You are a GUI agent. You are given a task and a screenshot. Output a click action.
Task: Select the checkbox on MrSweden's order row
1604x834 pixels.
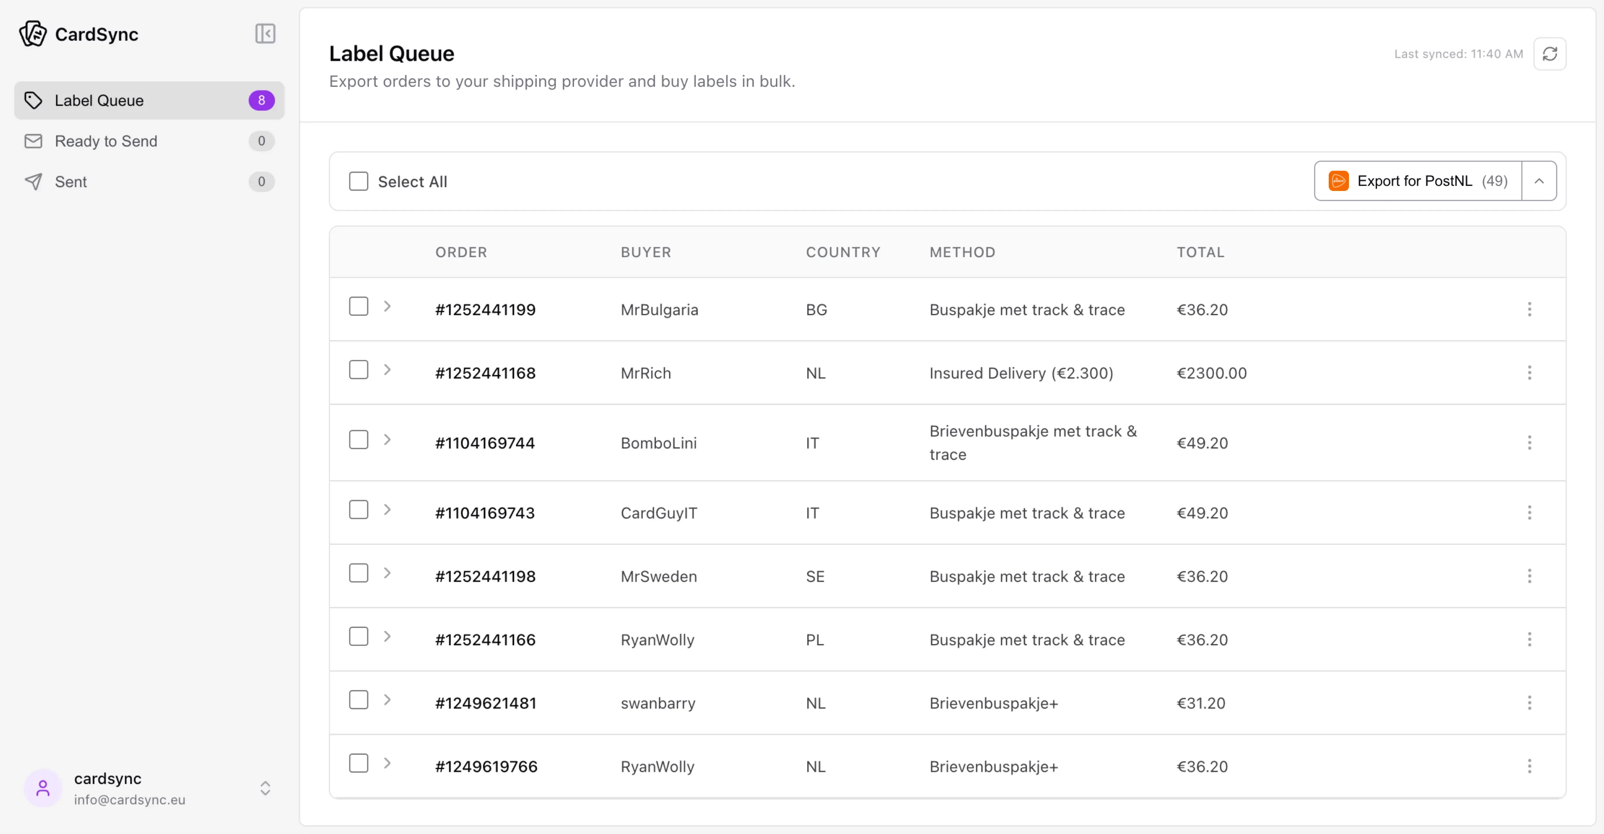(359, 573)
